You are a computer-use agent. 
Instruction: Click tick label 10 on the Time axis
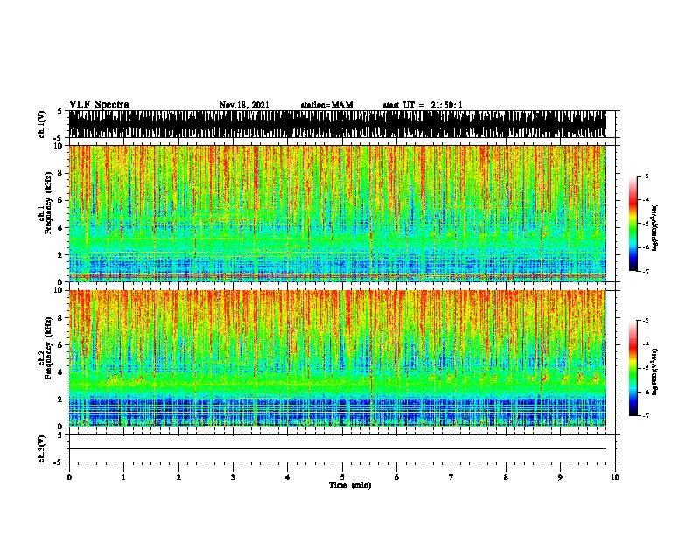pyautogui.click(x=615, y=477)
